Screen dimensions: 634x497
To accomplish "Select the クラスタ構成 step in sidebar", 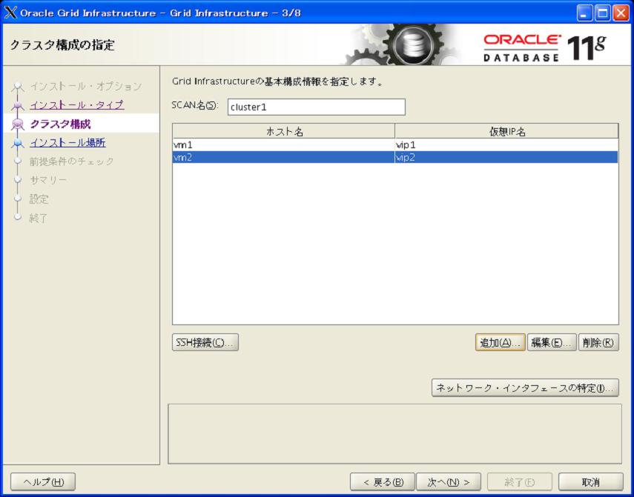I will point(61,124).
